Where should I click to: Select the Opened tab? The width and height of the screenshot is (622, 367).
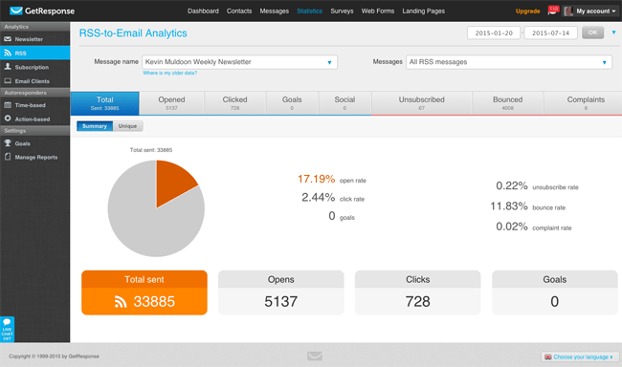point(171,103)
